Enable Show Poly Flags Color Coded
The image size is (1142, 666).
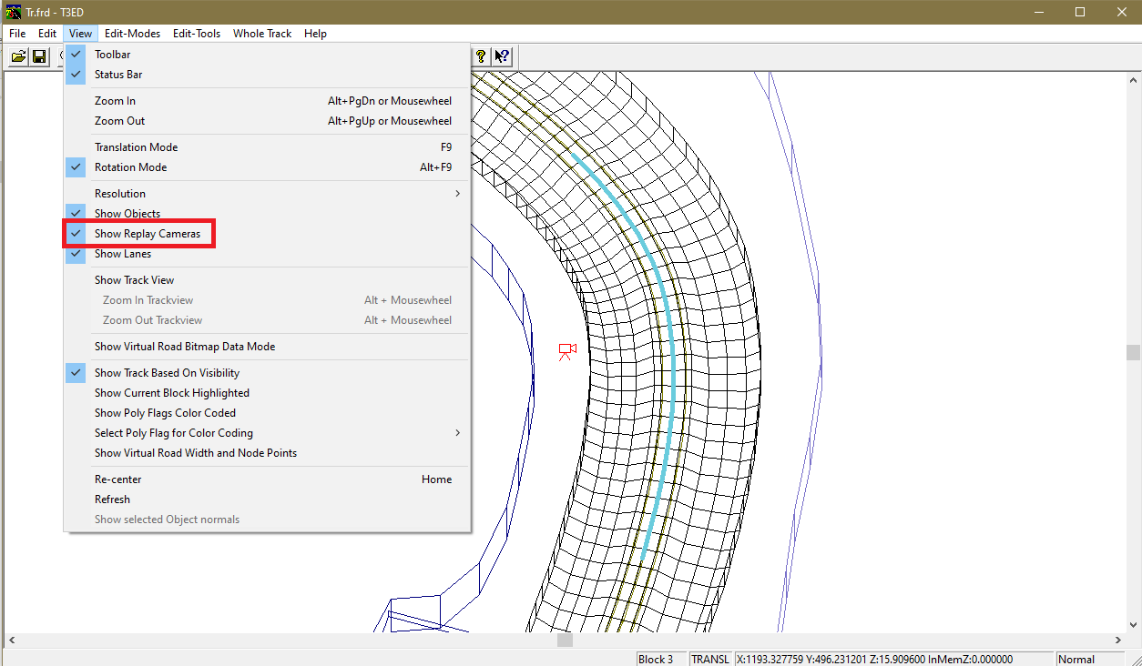tap(267, 413)
